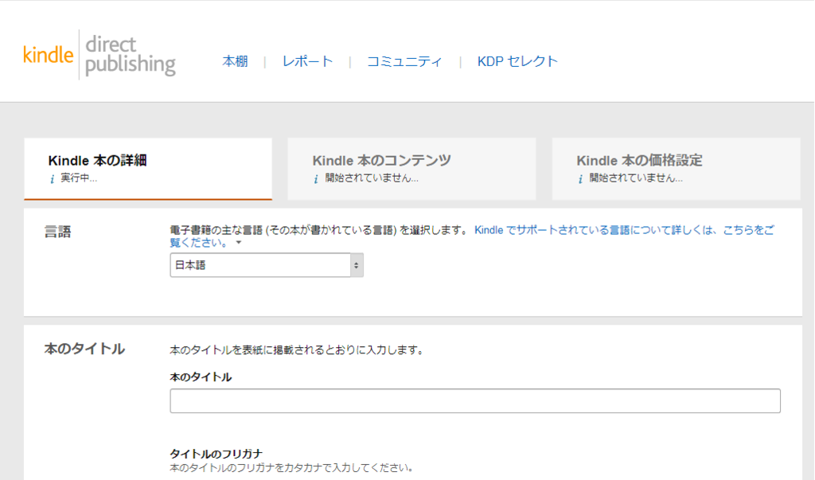815x480 pixels.
Task: Open the レポート menu item
Action: (x=307, y=61)
